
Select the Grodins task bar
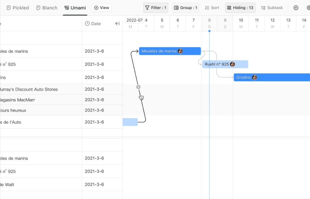[x=272, y=77]
